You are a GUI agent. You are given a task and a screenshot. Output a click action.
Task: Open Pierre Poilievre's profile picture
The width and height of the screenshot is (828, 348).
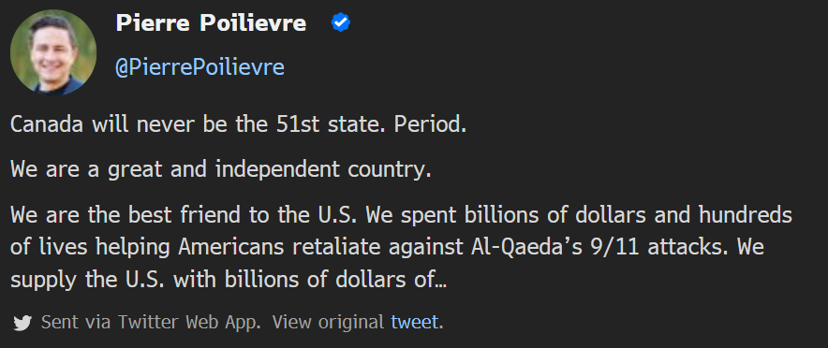click(52, 52)
